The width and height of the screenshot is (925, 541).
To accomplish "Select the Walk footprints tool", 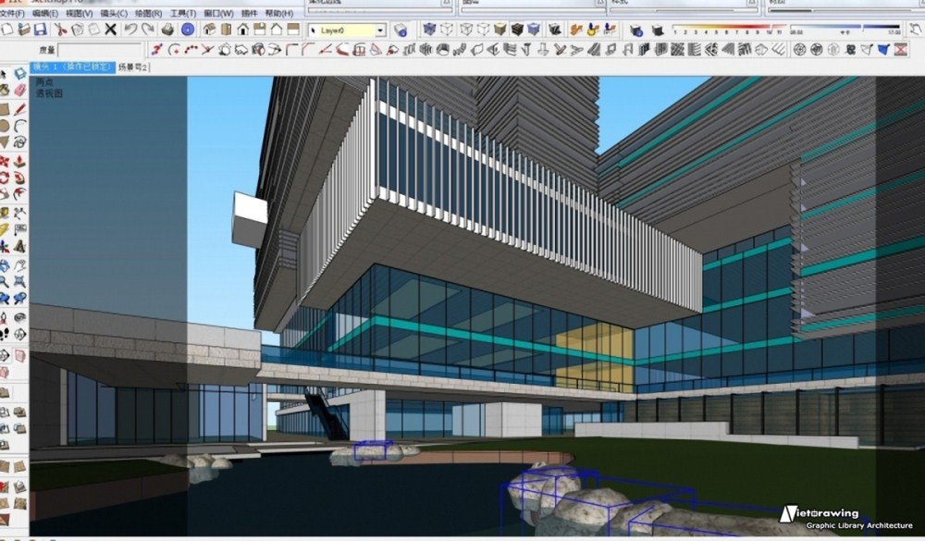I will point(5,335).
